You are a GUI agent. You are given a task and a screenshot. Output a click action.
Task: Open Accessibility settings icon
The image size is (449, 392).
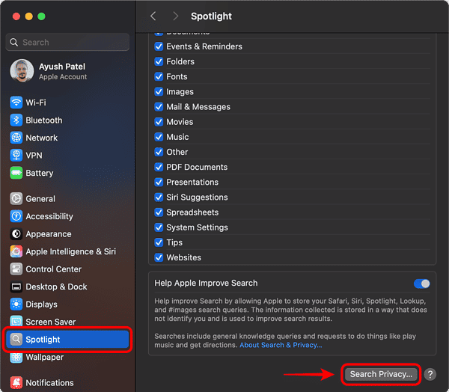pyautogui.click(x=16, y=217)
